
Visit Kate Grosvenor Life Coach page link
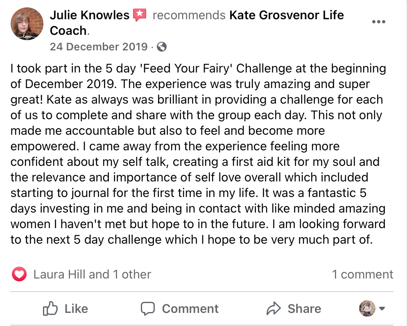pyautogui.click(x=287, y=16)
